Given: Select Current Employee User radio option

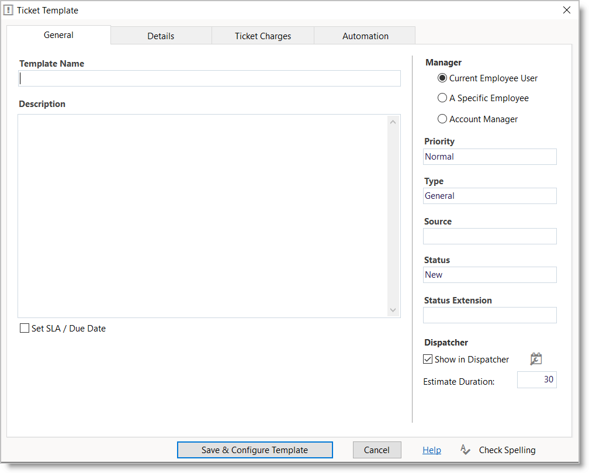Looking at the screenshot, I should 442,78.
